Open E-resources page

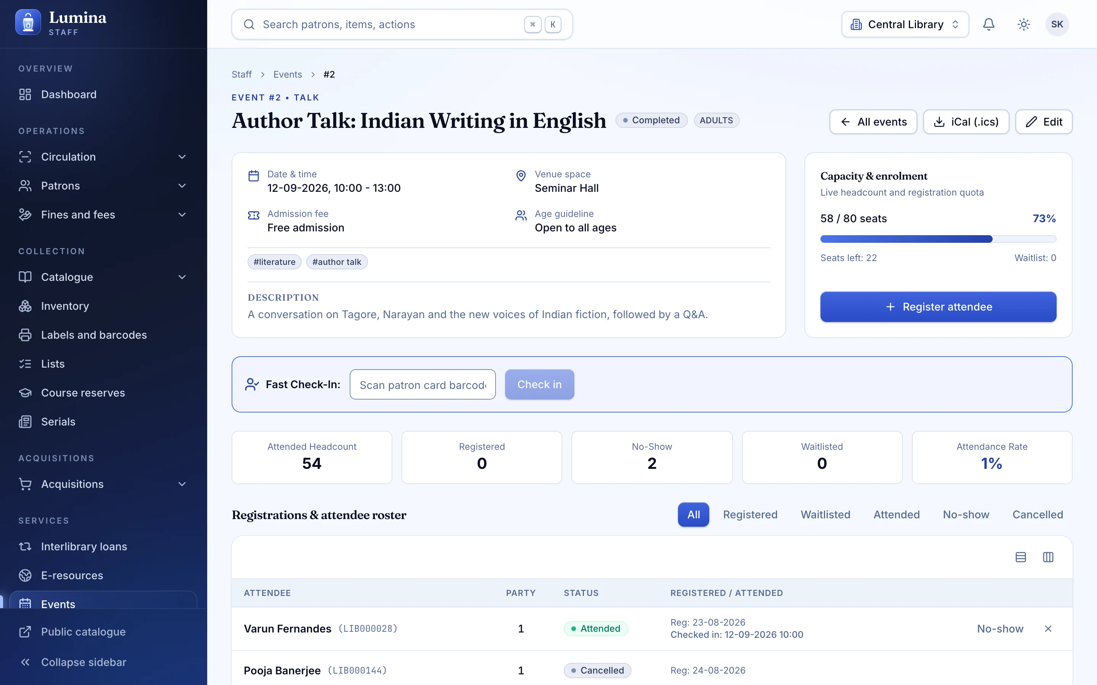(x=103, y=575)
